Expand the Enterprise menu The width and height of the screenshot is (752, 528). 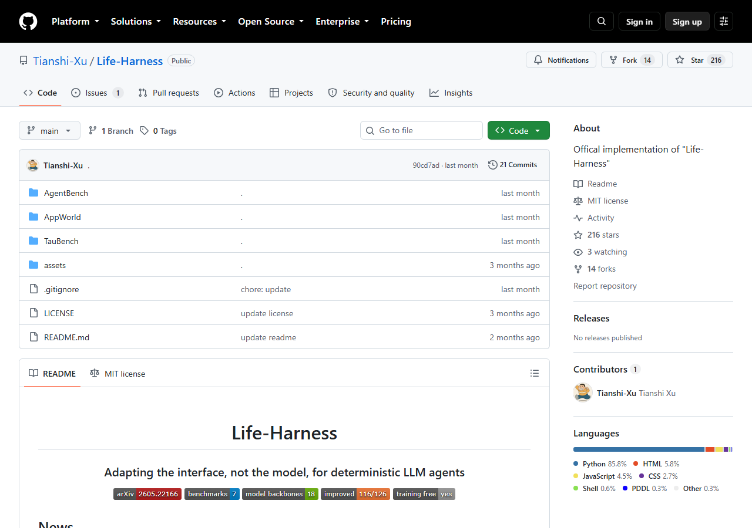click(x=343, y=21)
